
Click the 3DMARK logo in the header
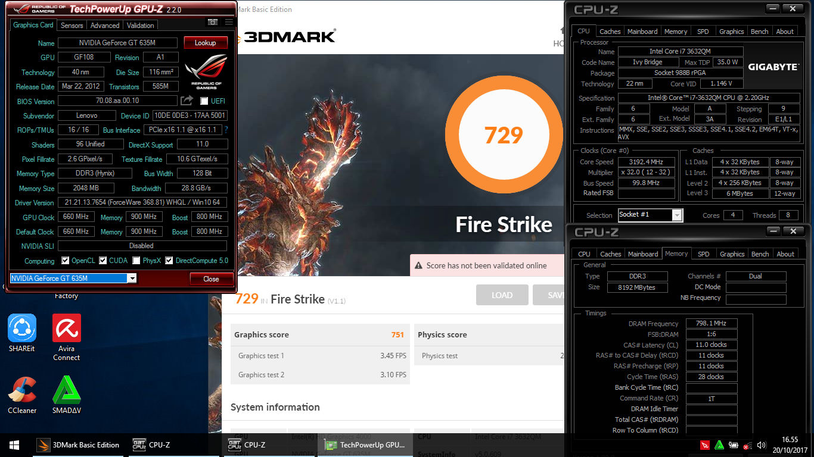(x=288, y=36)
